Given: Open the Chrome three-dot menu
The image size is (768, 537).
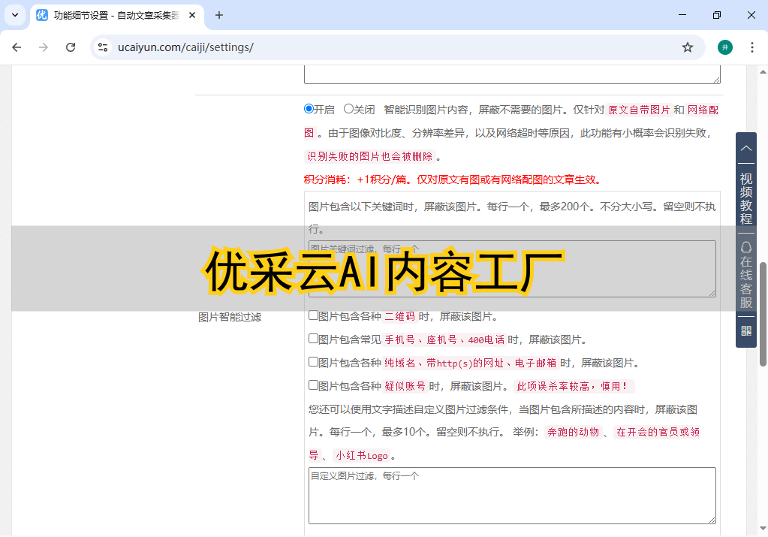Looking at the screenshot, I should pyautogui.click(x=751, y=47).
